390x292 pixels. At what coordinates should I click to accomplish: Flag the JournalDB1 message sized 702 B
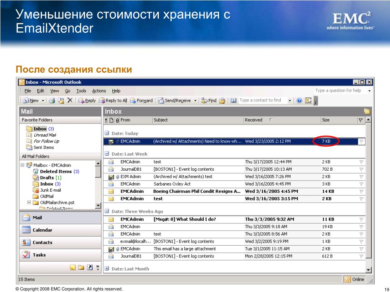pyautogui.click(x=361, y=169)
